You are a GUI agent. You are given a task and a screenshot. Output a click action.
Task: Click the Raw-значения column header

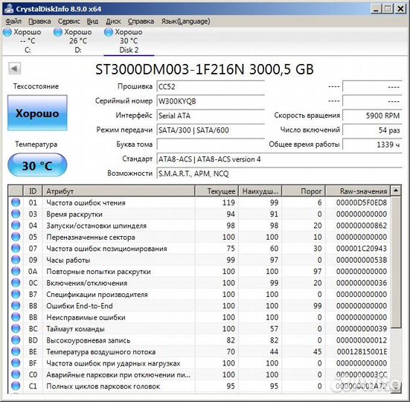click(x=358, y=191)
